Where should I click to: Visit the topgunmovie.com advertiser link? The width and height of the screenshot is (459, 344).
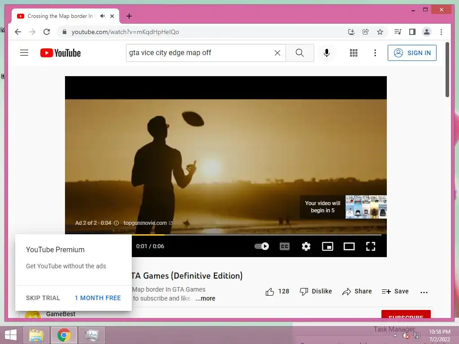pyautogui.click(x=148, y=223)
